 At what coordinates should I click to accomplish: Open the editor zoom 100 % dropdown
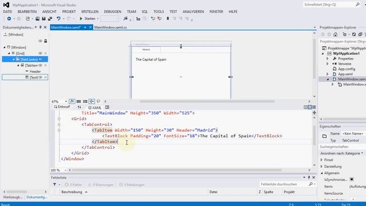65,171
